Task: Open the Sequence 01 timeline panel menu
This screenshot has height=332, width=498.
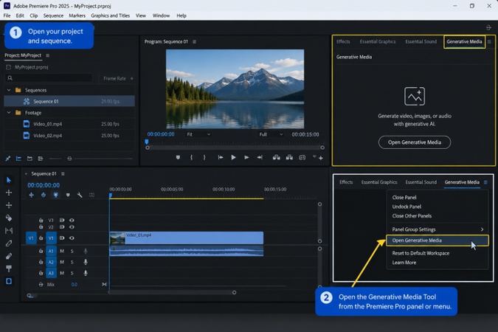Action: pyautogui.click(x=63, y=174)
